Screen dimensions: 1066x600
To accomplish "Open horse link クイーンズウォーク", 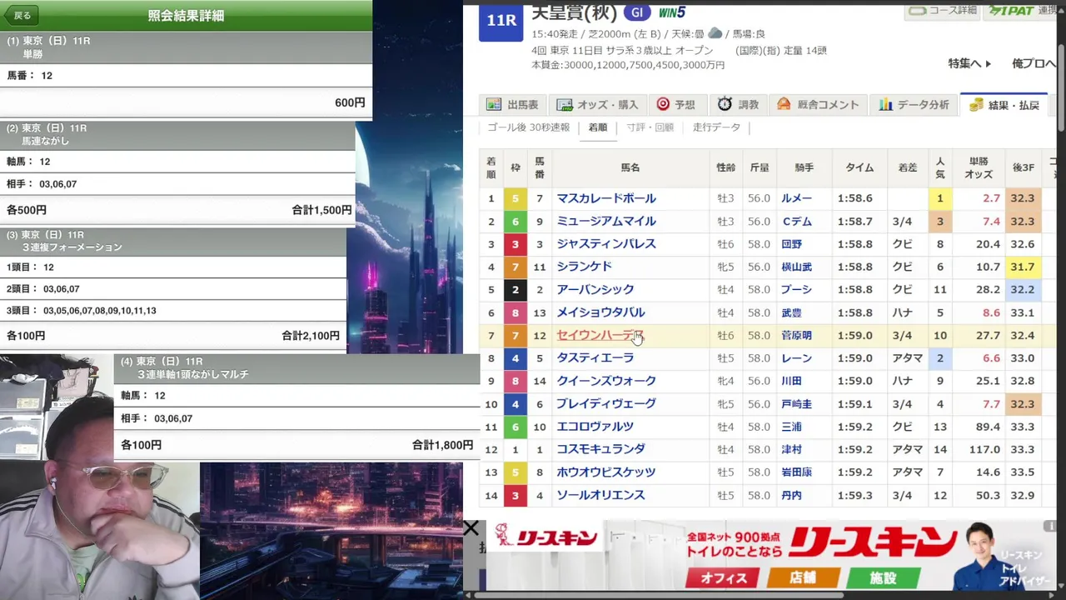I will (x=606, y=381).
